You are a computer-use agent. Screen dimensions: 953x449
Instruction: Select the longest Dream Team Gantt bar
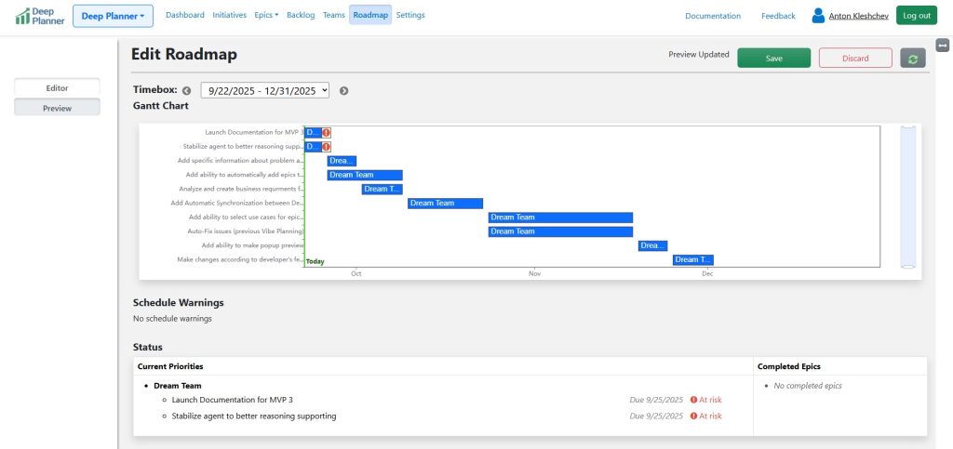[x=560, y=218]
